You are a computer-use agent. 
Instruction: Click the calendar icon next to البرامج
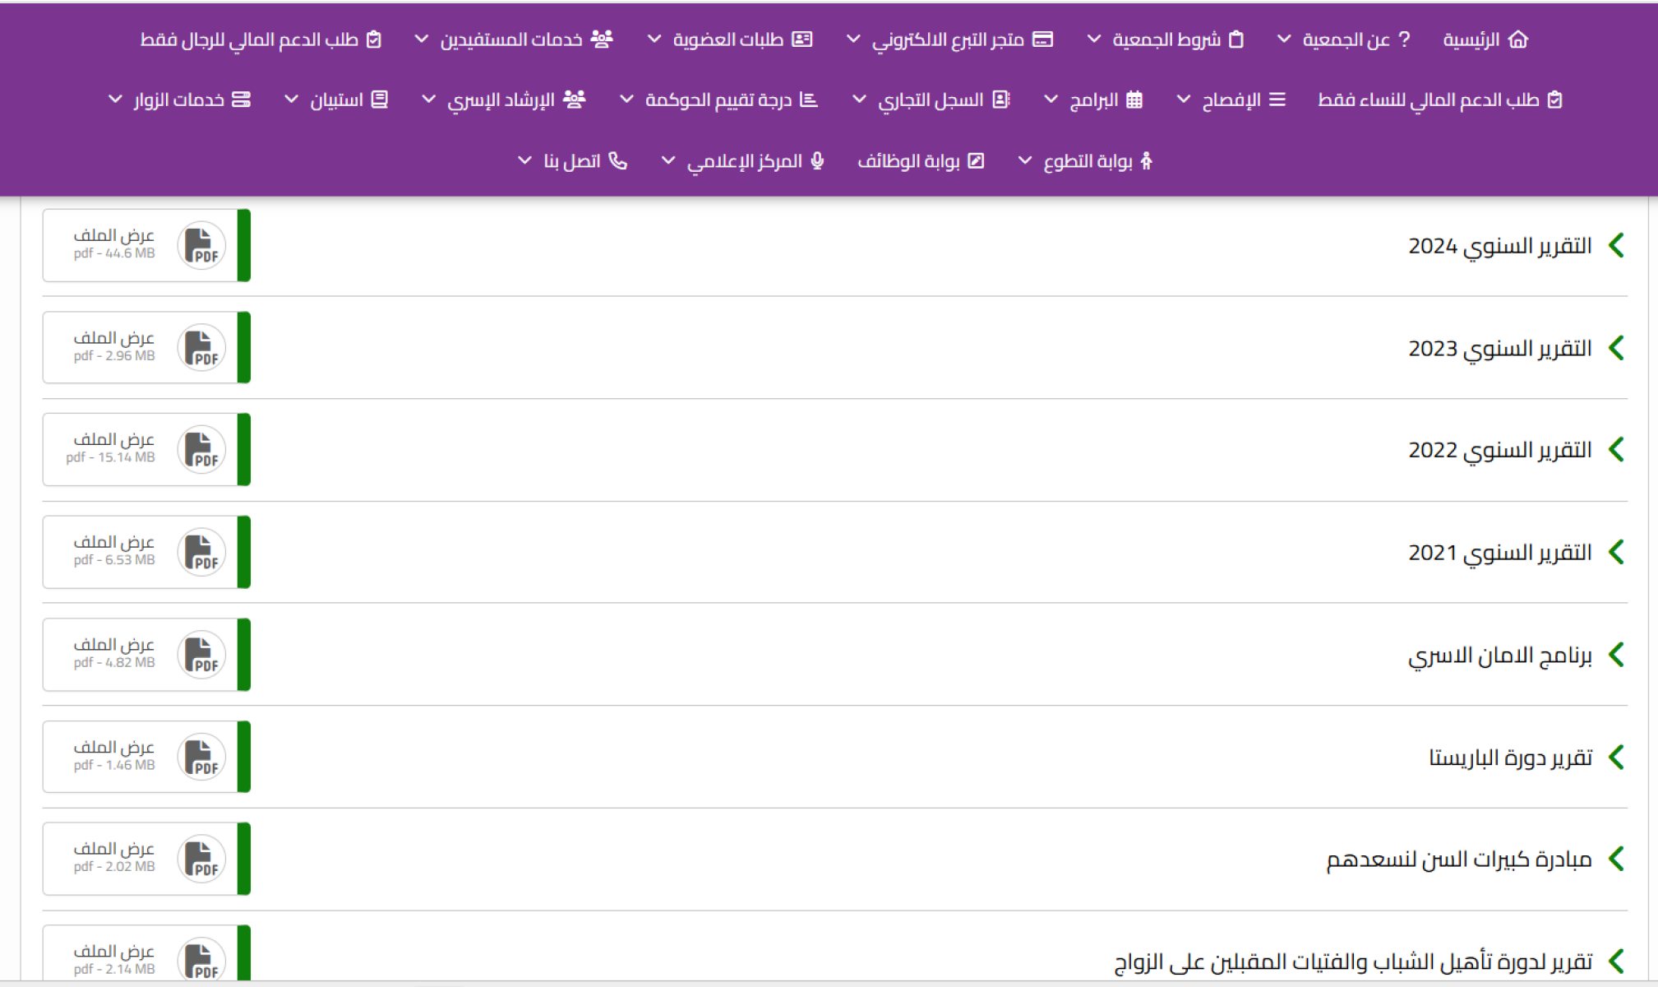coord(1134,100)
